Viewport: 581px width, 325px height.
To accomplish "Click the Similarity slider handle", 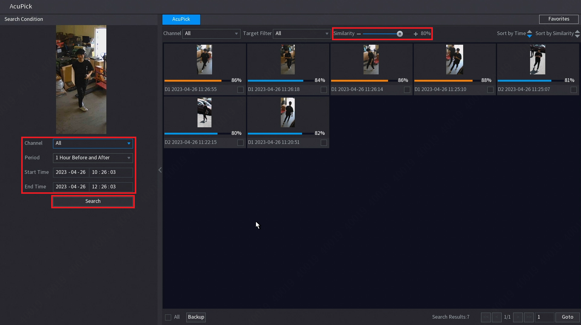I will click(400, 34).
